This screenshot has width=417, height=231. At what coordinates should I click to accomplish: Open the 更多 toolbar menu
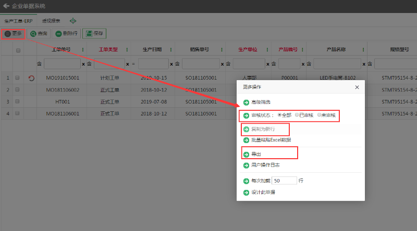(x=13, y=34)
